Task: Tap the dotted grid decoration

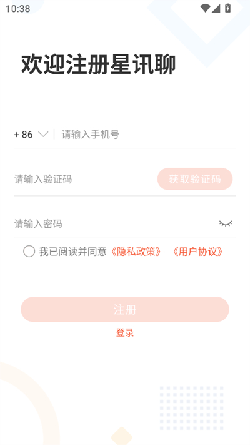Action: click(x=192, y=408)
